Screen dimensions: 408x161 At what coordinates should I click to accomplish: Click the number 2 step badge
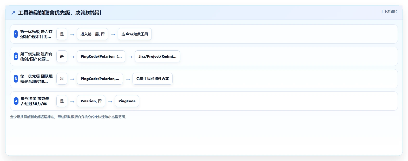[x=16, y=56]
